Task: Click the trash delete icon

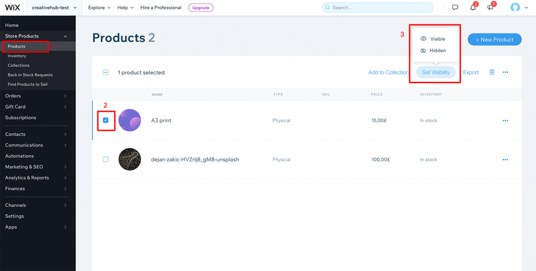Action: 492,72
